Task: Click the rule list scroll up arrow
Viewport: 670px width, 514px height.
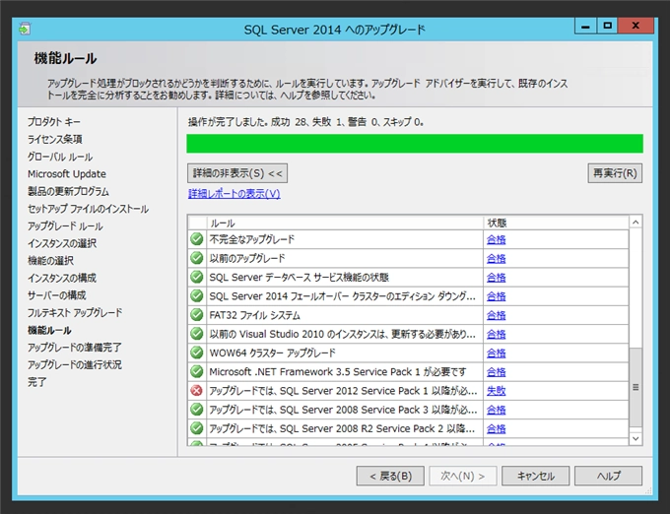Action: tap(636, 222)
